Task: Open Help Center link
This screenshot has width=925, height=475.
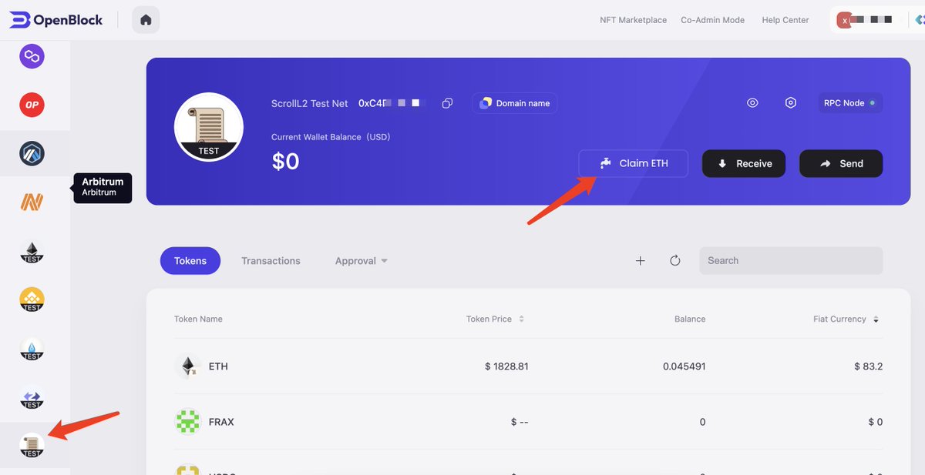Action: pyautogui.click(x=785, y=20)
